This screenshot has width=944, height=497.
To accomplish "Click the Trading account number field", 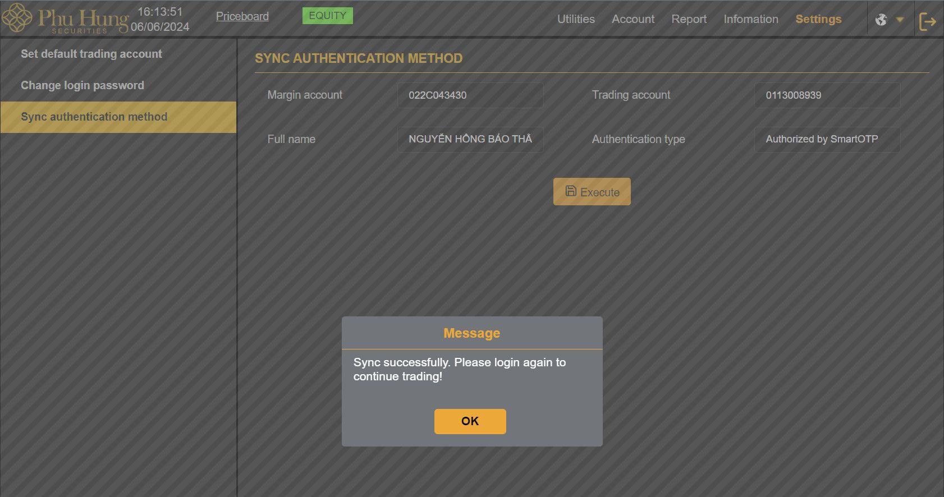I will click(x=827, y=95).
